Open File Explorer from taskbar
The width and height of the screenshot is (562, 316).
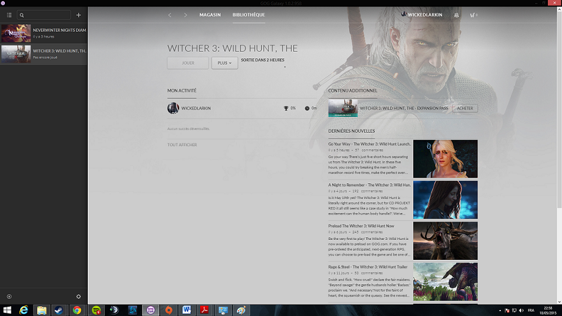point(41,310)
